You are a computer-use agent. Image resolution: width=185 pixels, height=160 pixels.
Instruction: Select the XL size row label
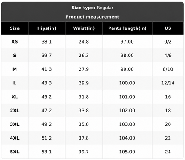tap(15, 97)
